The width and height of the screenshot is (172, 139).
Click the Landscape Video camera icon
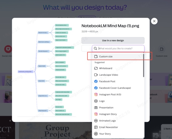click(96, 75)
